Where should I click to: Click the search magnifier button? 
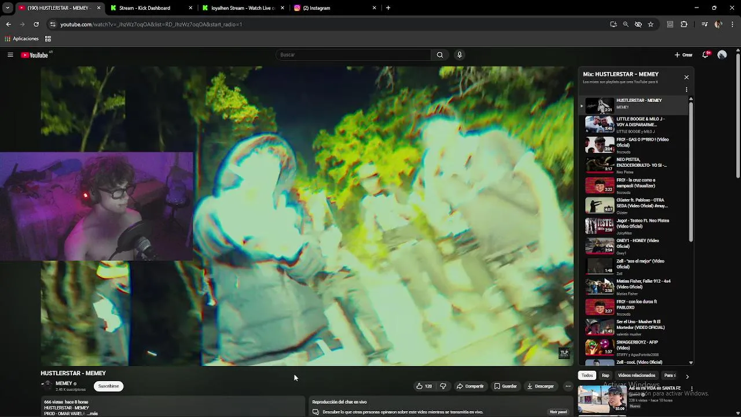[x=440, y=55]
